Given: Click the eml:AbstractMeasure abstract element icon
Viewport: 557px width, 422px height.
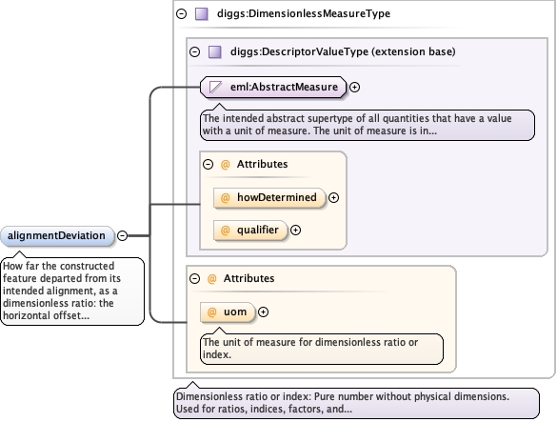Looking at the screenshot, I should [x=215, y=87].
